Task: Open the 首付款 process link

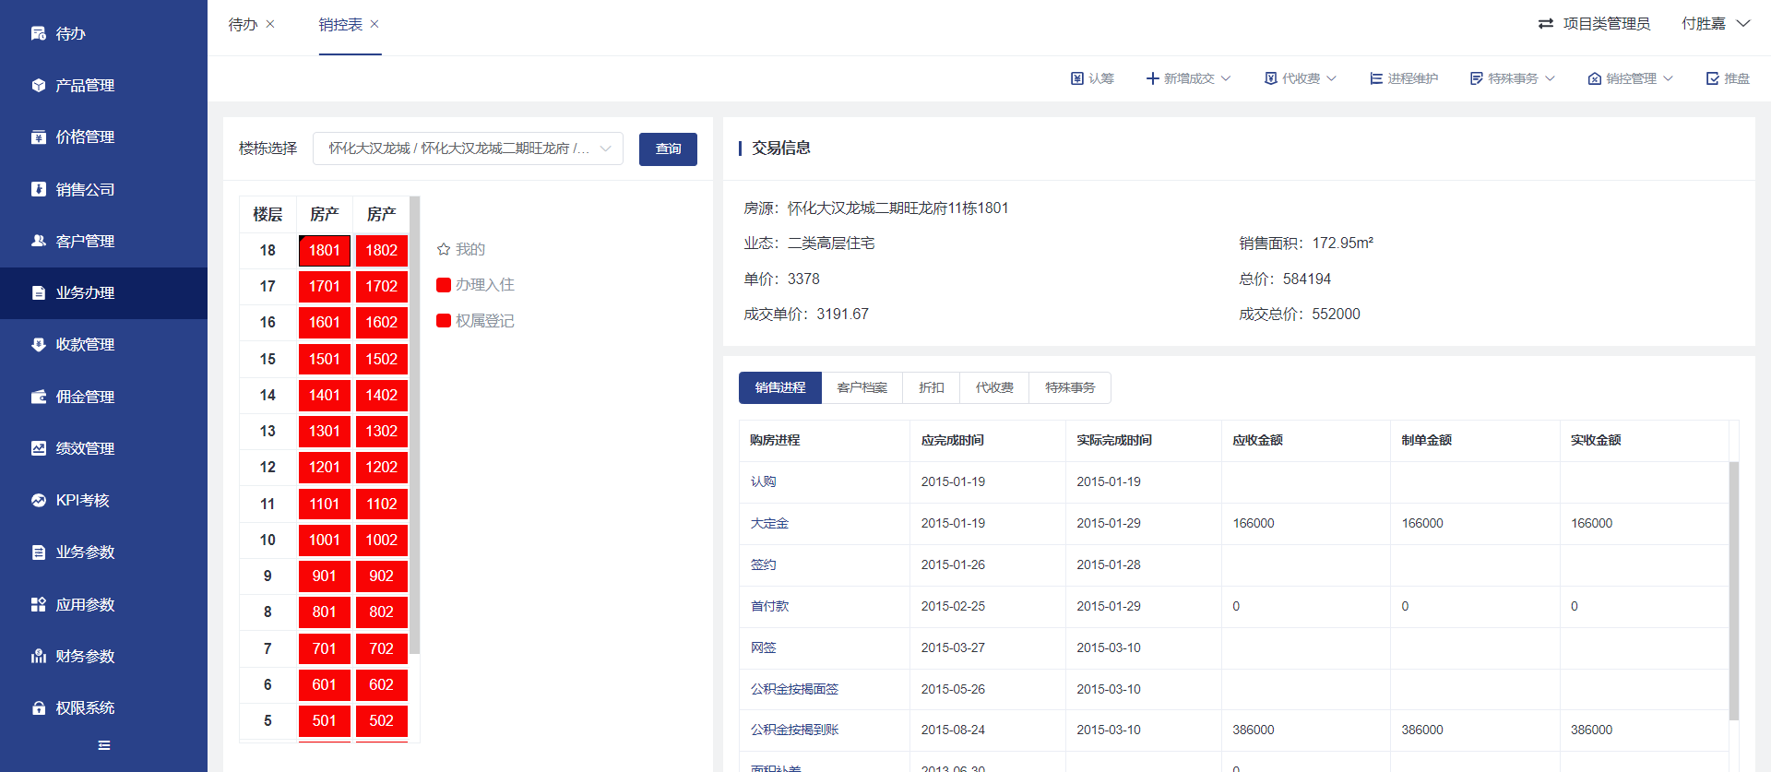Action: [x=769, y=606]
